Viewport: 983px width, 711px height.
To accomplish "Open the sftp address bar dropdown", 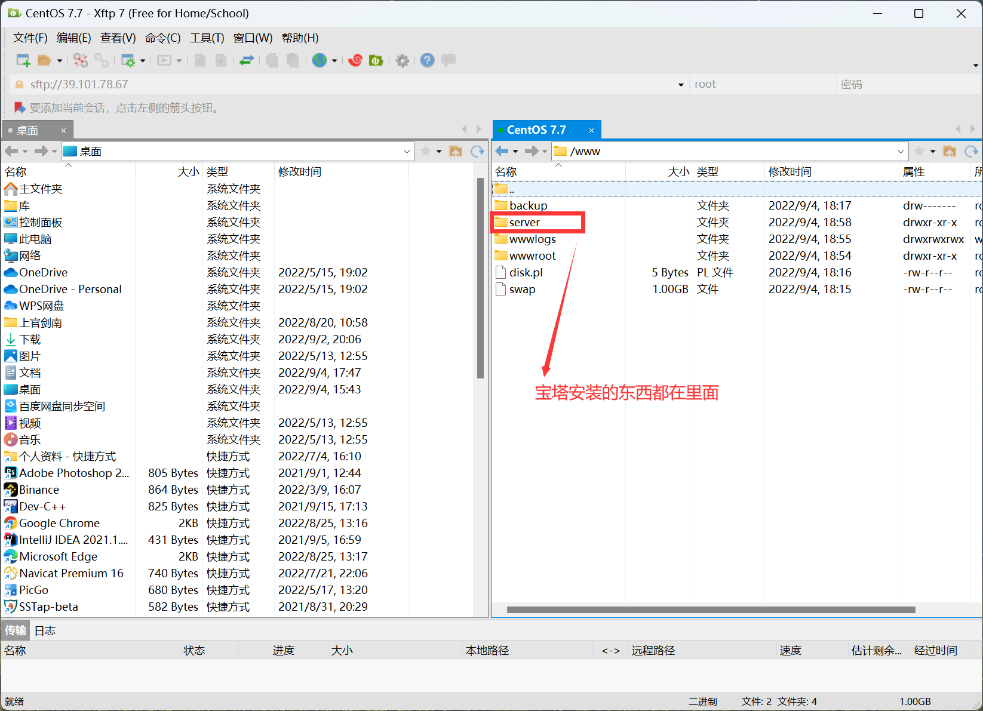I will 681,85.
